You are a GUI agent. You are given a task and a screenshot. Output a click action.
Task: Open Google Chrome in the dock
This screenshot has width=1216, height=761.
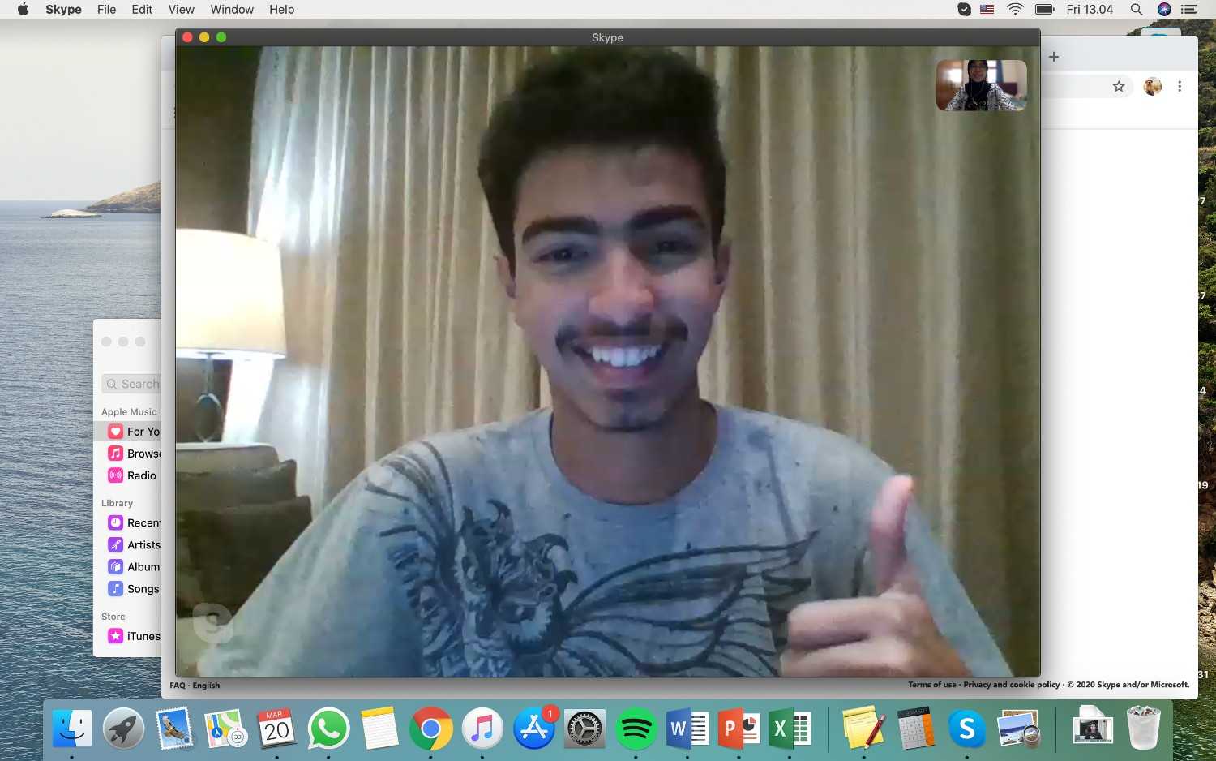[x=431, y=729]
